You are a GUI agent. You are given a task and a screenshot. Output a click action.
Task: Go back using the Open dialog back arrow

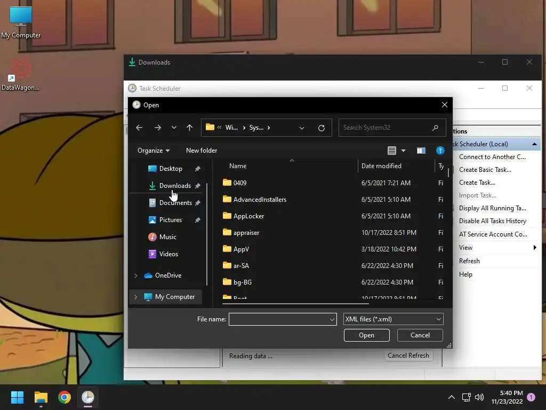pos(139,128)
